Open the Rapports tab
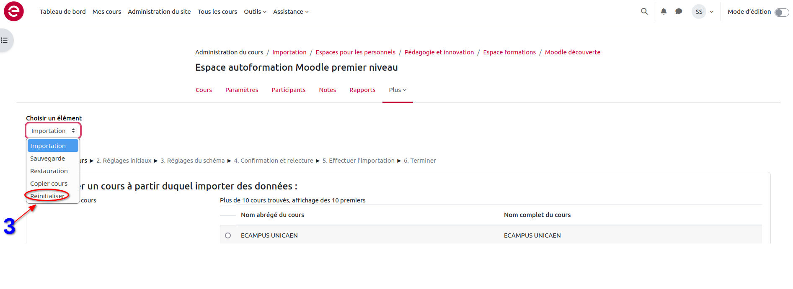Viewport: 793px width, 289px height. click(x=362, y=90)
